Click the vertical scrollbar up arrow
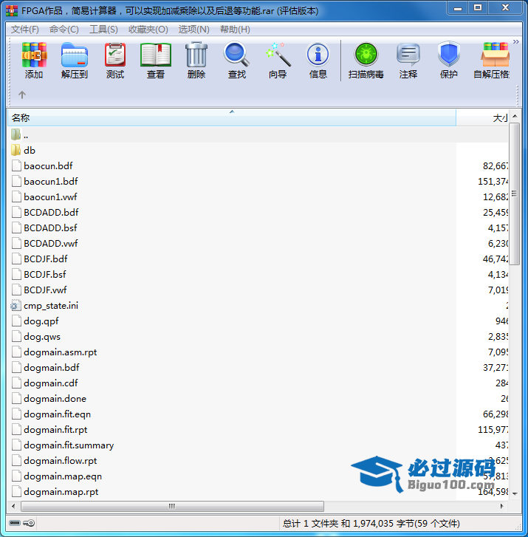Screen dimensions: 528x537 [x=515, y=117]
